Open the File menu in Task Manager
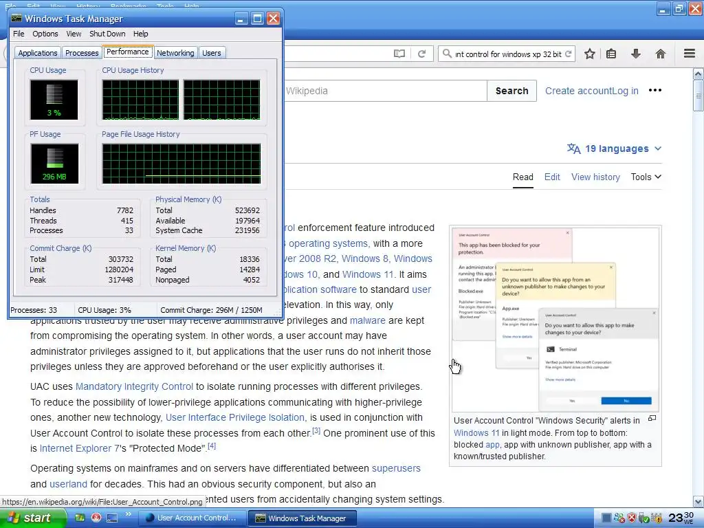The height and width of the screenshot is (528, 704). (x=19, y=34)
